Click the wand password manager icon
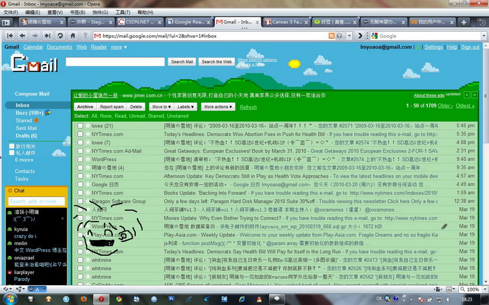Viewport: 489px width, 305px height. pyautogui.click(x=85, y=36)
